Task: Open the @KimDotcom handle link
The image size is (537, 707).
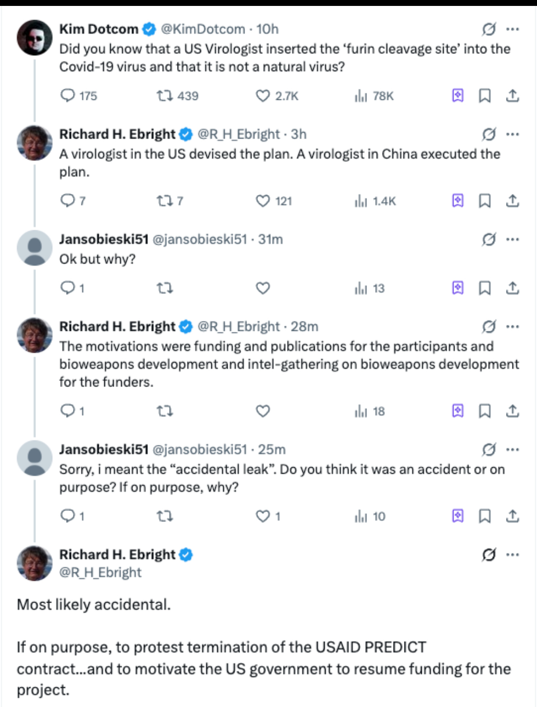Action: click(x=203, y=29)
